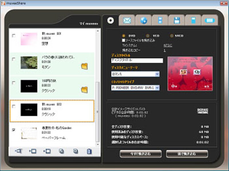Click the leftmost camera import icon in list toolbar
This screenshot has width=229, height=171.
(x=19, y=151)
